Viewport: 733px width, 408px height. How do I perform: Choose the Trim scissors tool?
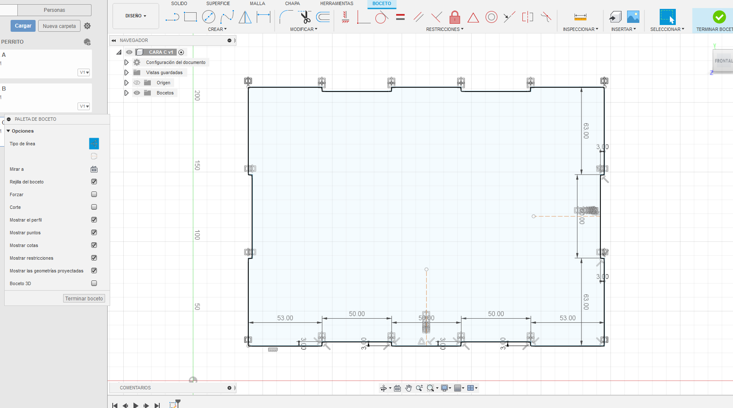[305, 17]
